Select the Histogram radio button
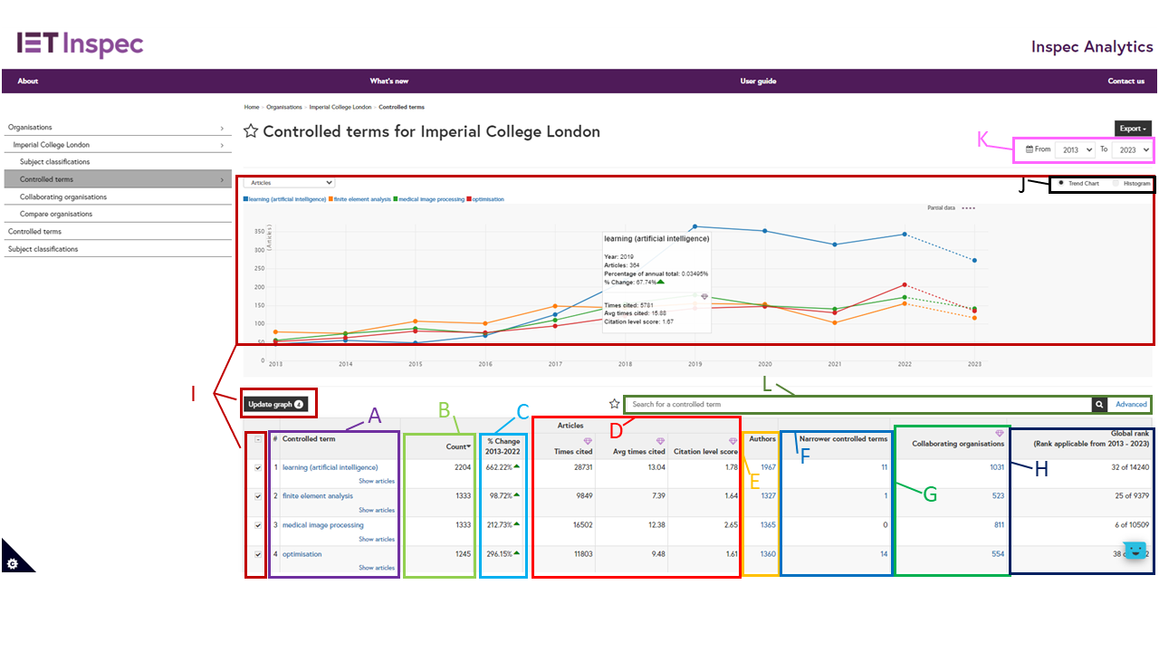The image size is (1159, 652). click(x=1117, y=183)
